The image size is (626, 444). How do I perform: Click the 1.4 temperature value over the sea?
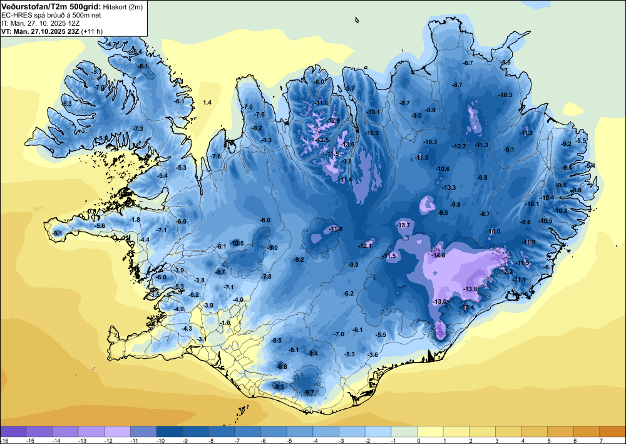(x=207, y=103)
